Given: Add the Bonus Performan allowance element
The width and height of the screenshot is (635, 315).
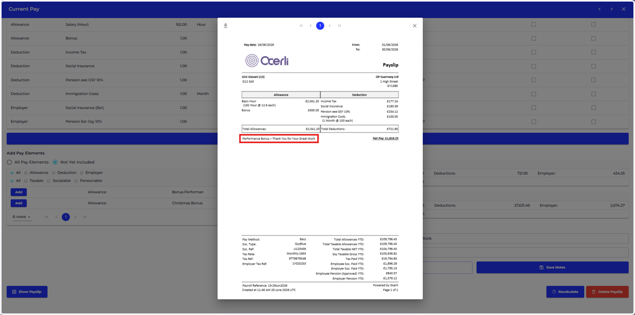Looking at the screenshot, I should pyautogui.click(x=19, y=192).
